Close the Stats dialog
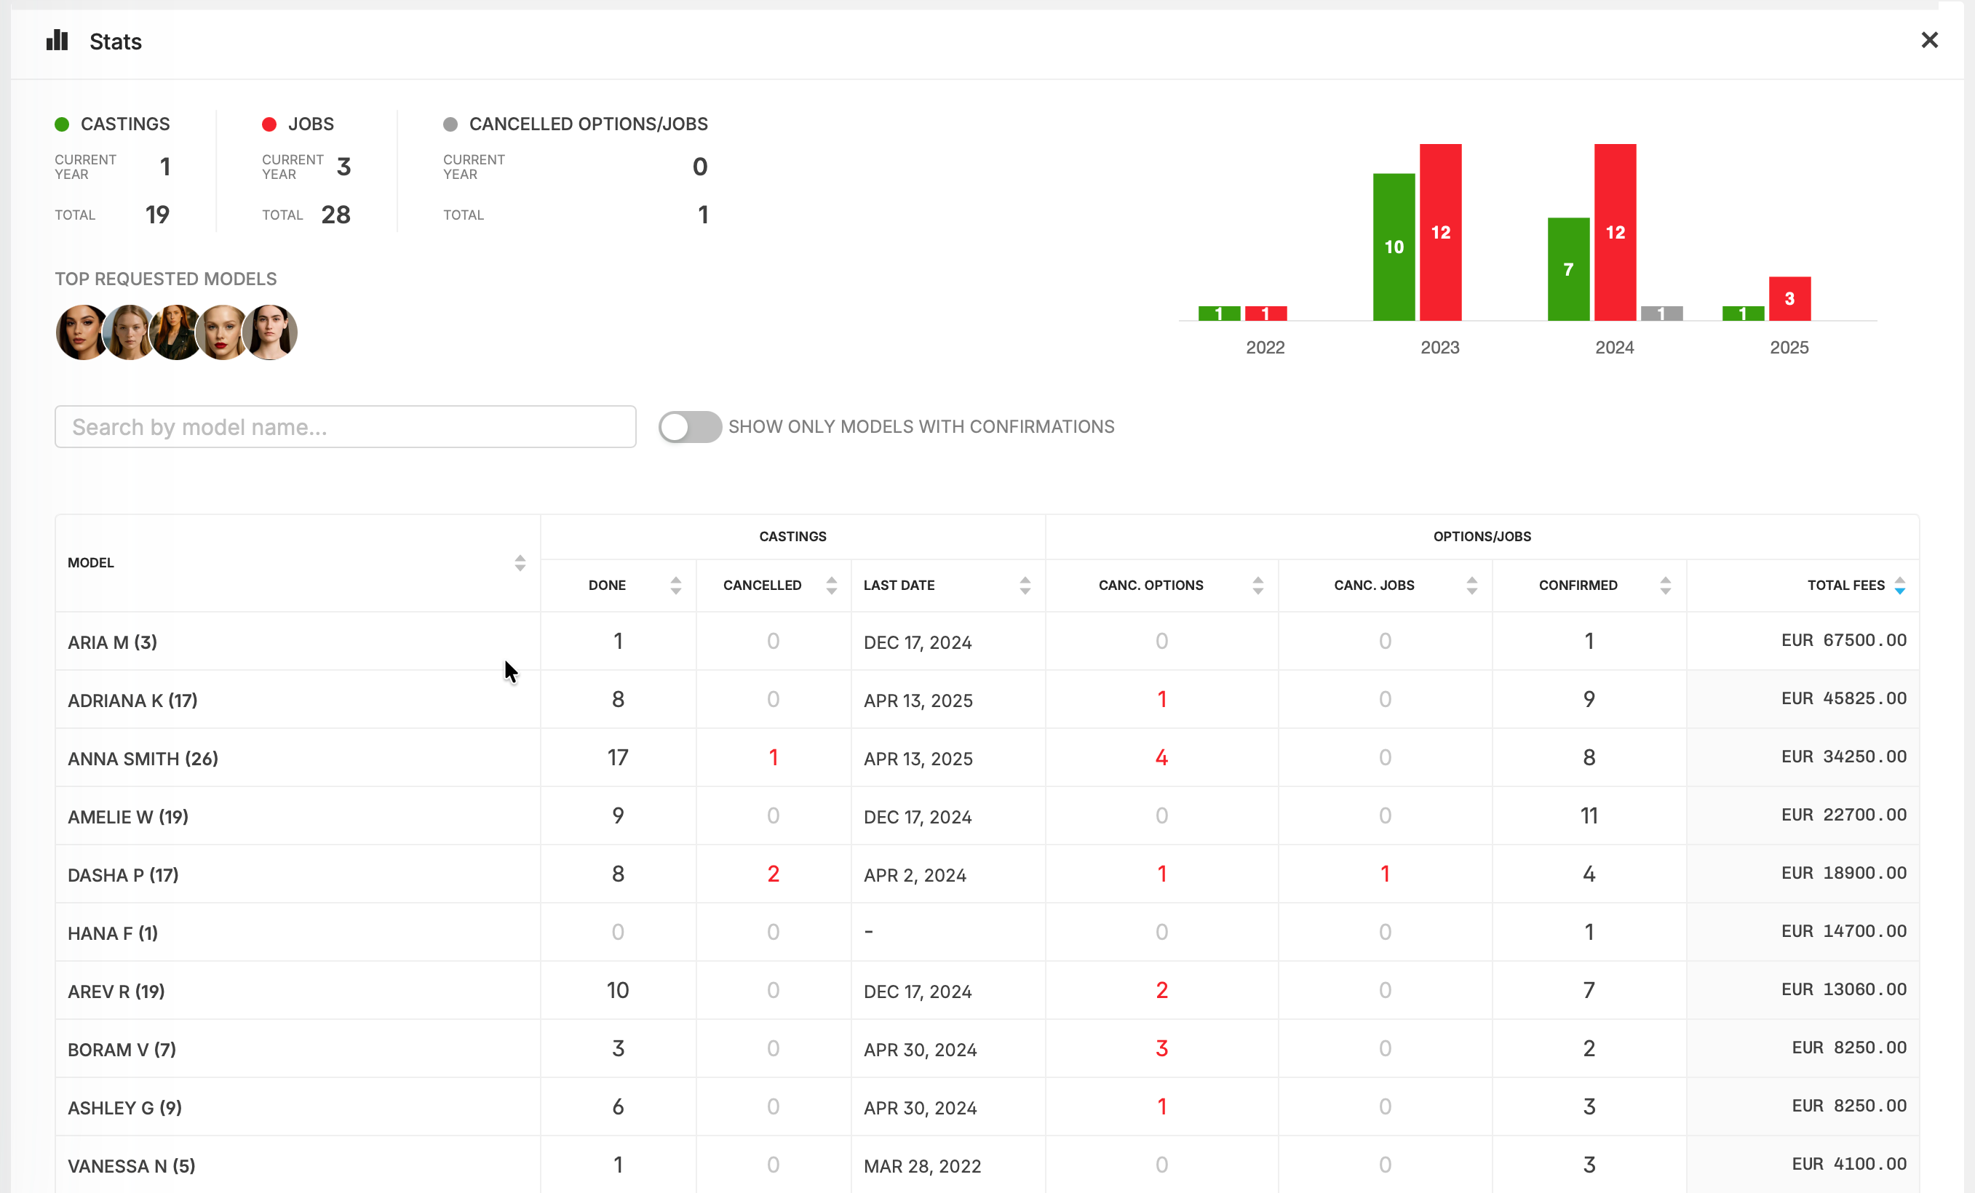 (1930, 40)
